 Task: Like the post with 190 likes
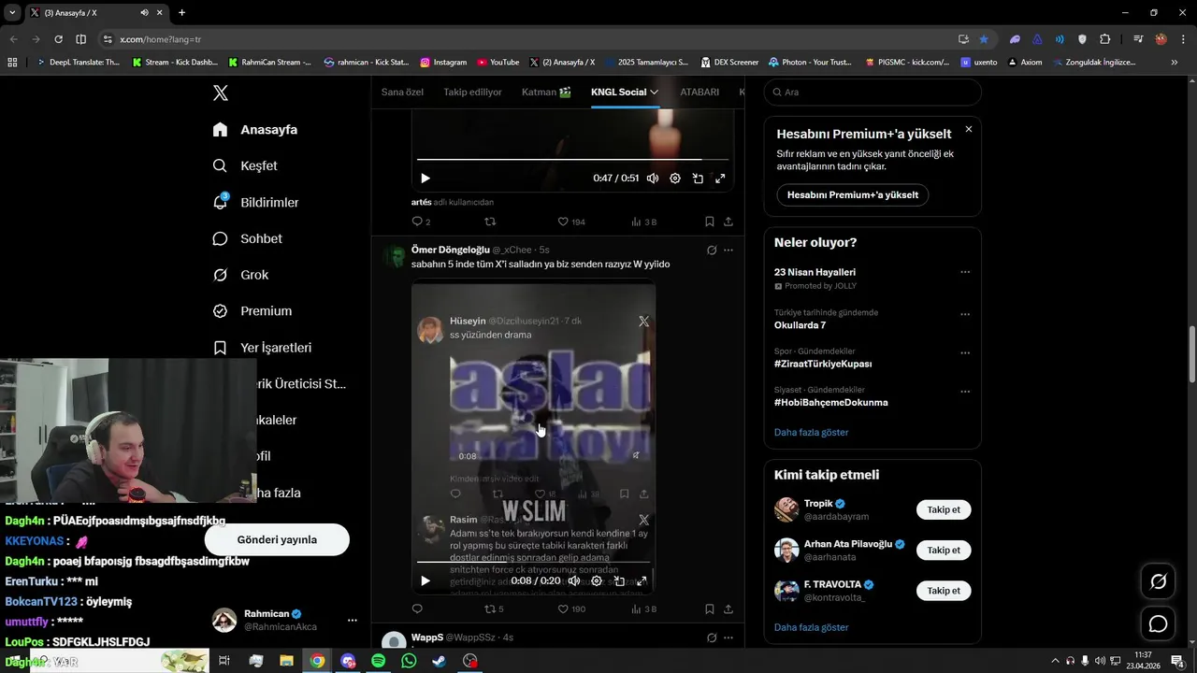(x=570, y=609)
